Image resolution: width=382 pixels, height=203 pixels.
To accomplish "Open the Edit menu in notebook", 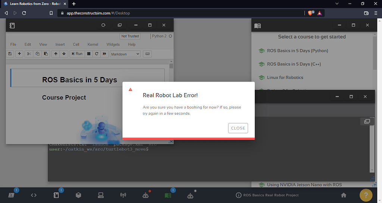I will [x=28, y=44].
